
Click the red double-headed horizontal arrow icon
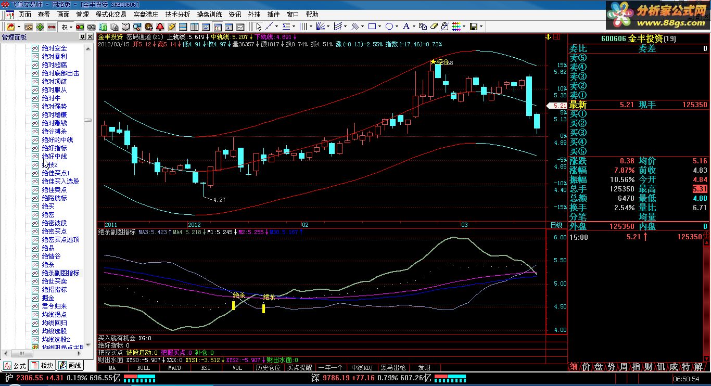coord(52,27)
